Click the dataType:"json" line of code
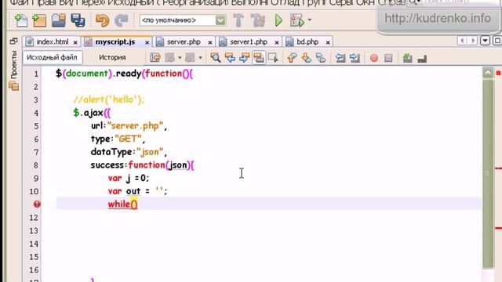 [129, 152]
